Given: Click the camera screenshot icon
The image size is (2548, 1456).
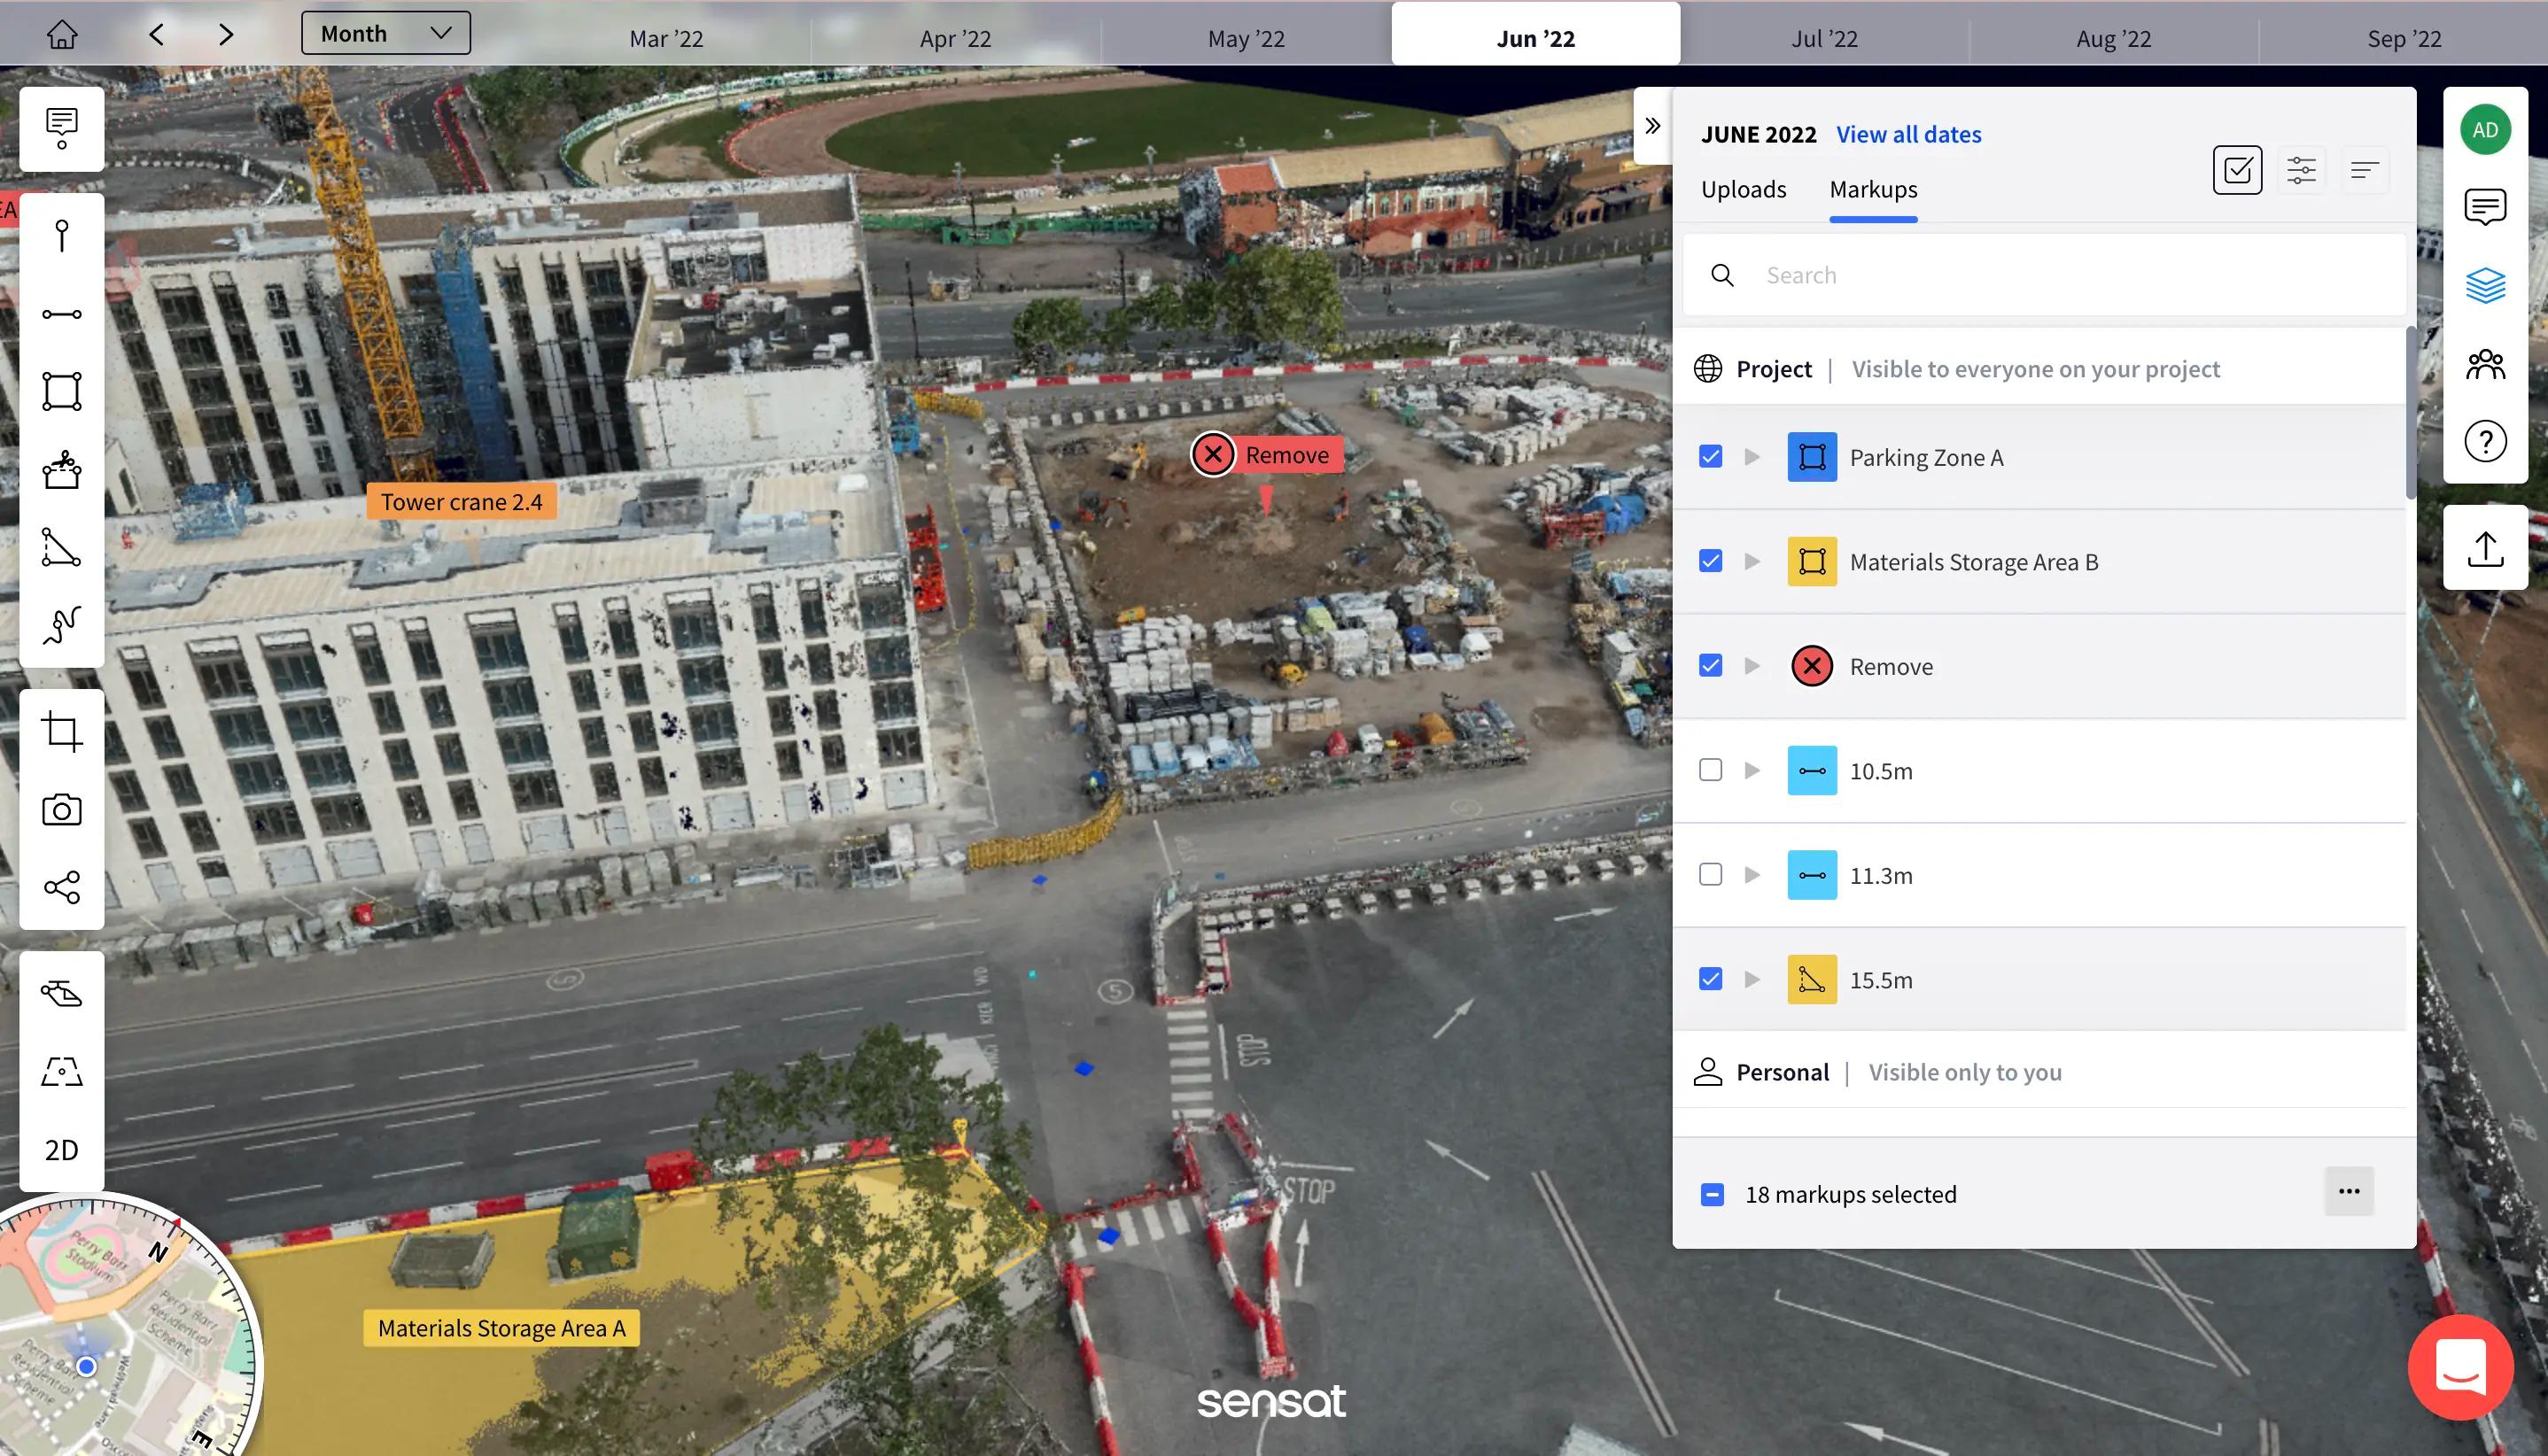Looking at the screenshot, I should [x=62, y=810].
